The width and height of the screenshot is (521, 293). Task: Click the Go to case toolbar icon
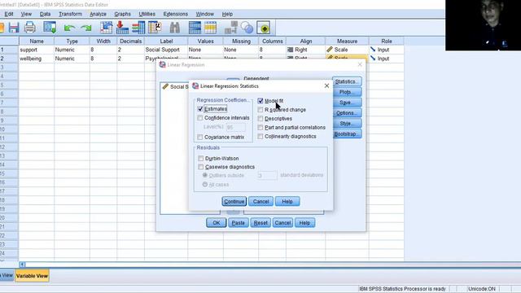click(x=107, y=28)
